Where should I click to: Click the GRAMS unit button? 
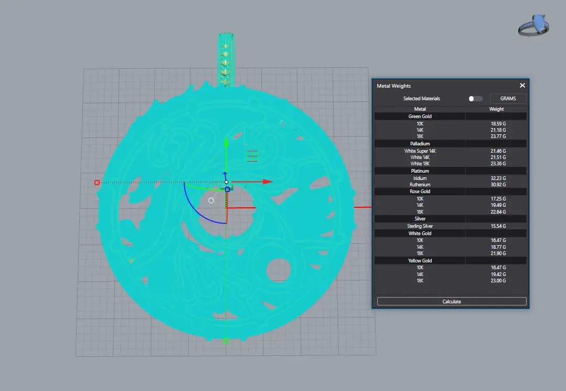pyautogui.click(x=508, y=99)
